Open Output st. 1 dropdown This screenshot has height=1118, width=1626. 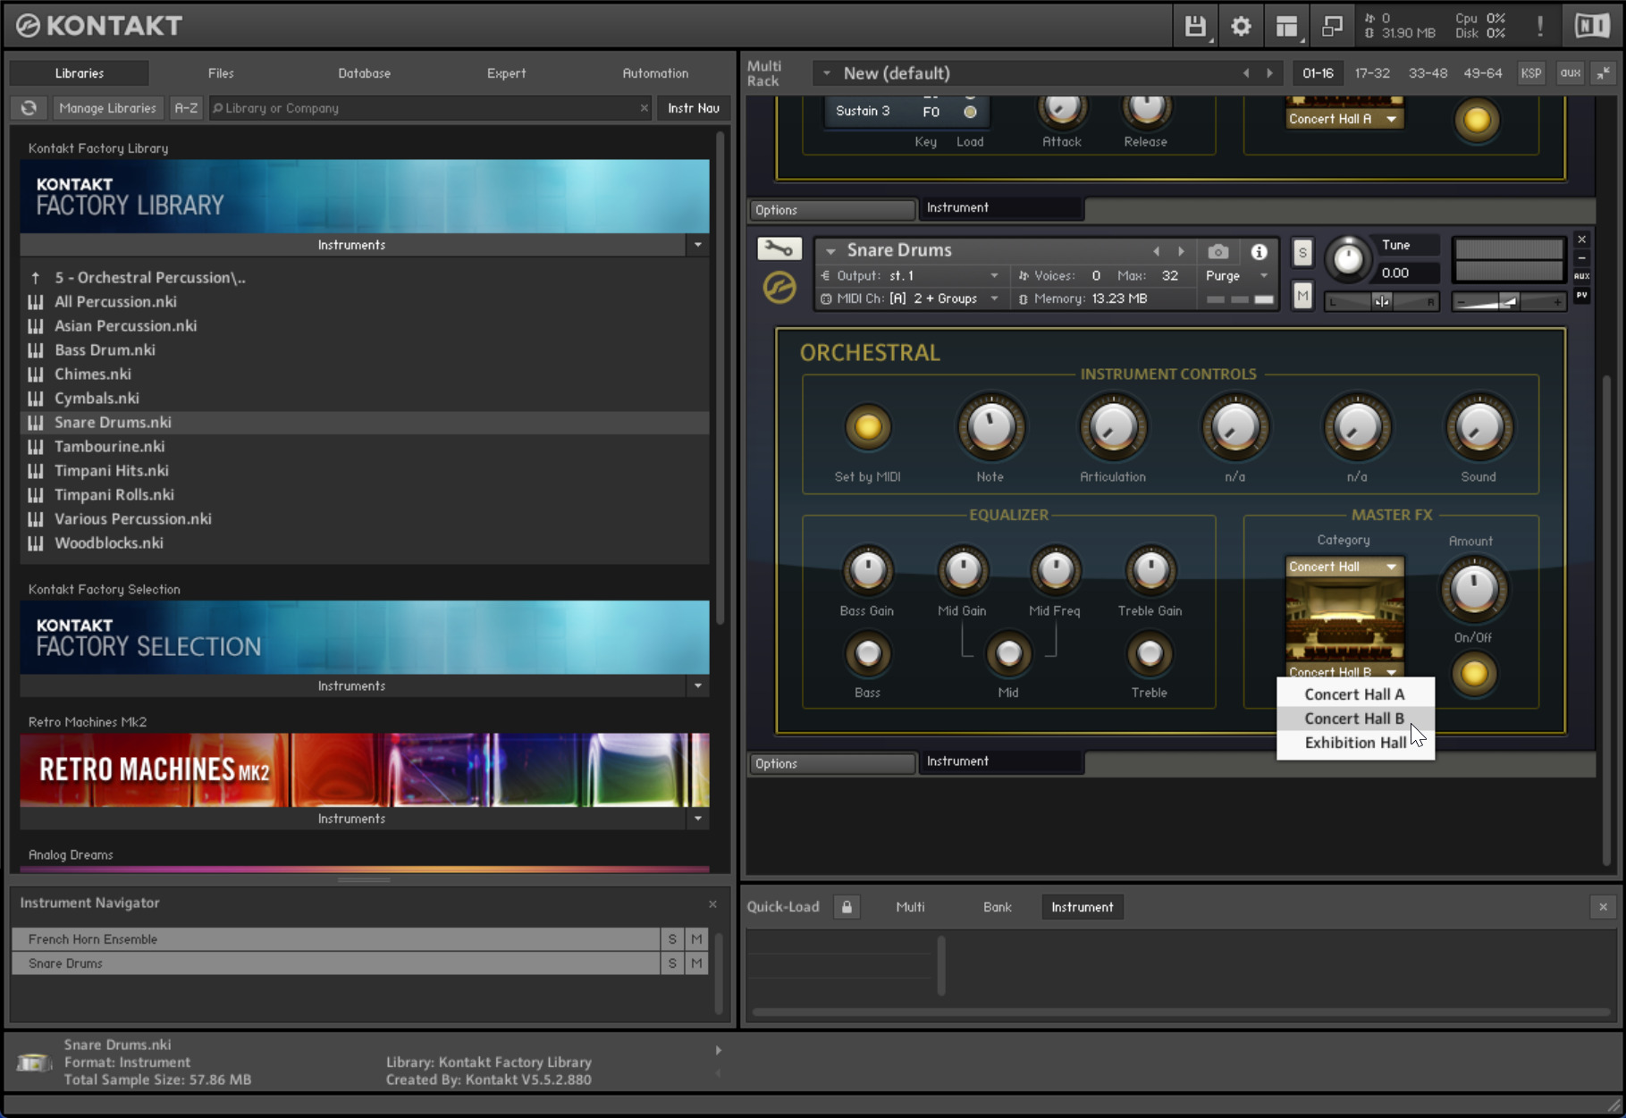coord(994,276)
